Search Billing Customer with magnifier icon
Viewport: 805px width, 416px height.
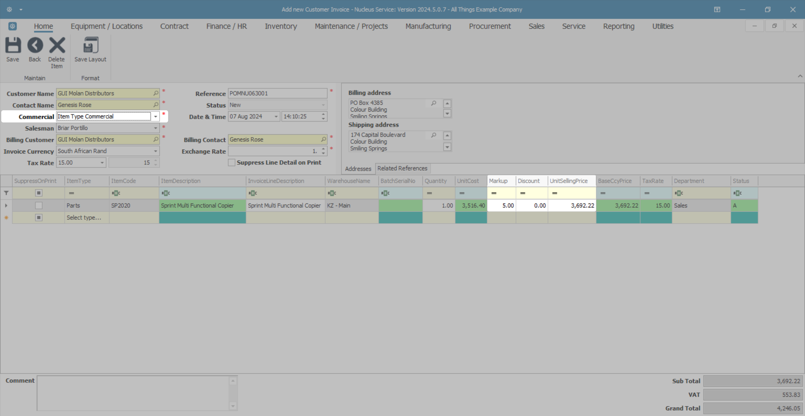[156, 139]
